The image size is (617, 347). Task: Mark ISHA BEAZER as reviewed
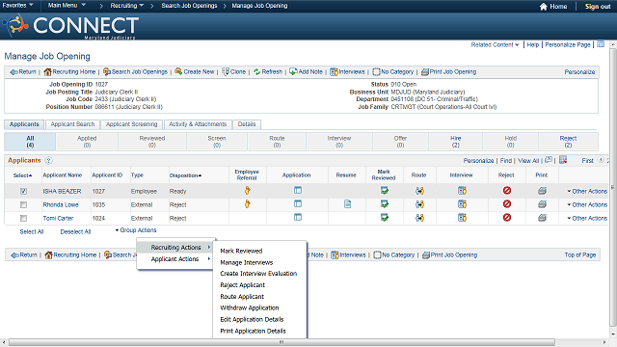(x=384, y=191)
